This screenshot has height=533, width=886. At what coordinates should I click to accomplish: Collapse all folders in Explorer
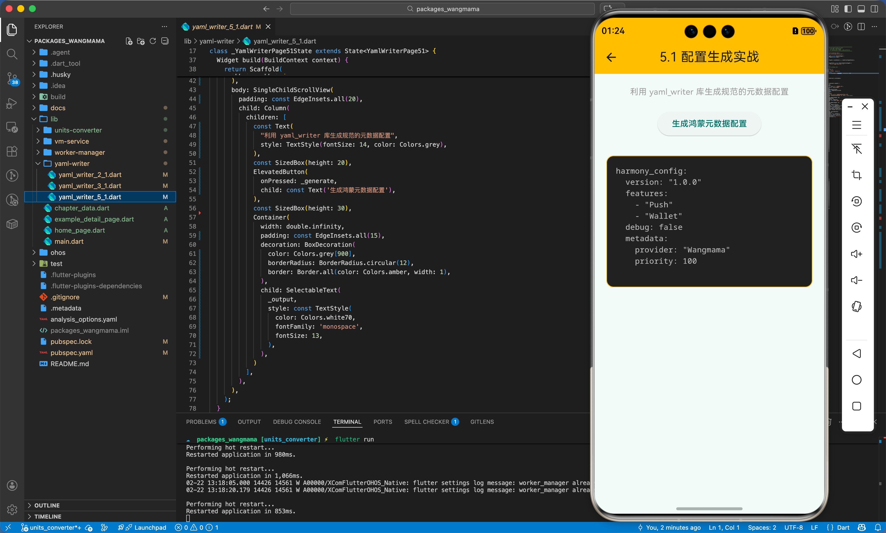165,41
